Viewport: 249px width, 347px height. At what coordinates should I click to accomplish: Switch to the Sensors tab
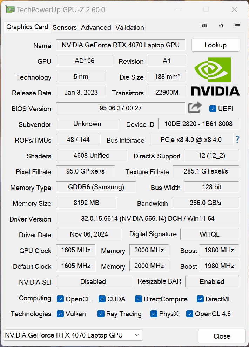tap(65, 27)
